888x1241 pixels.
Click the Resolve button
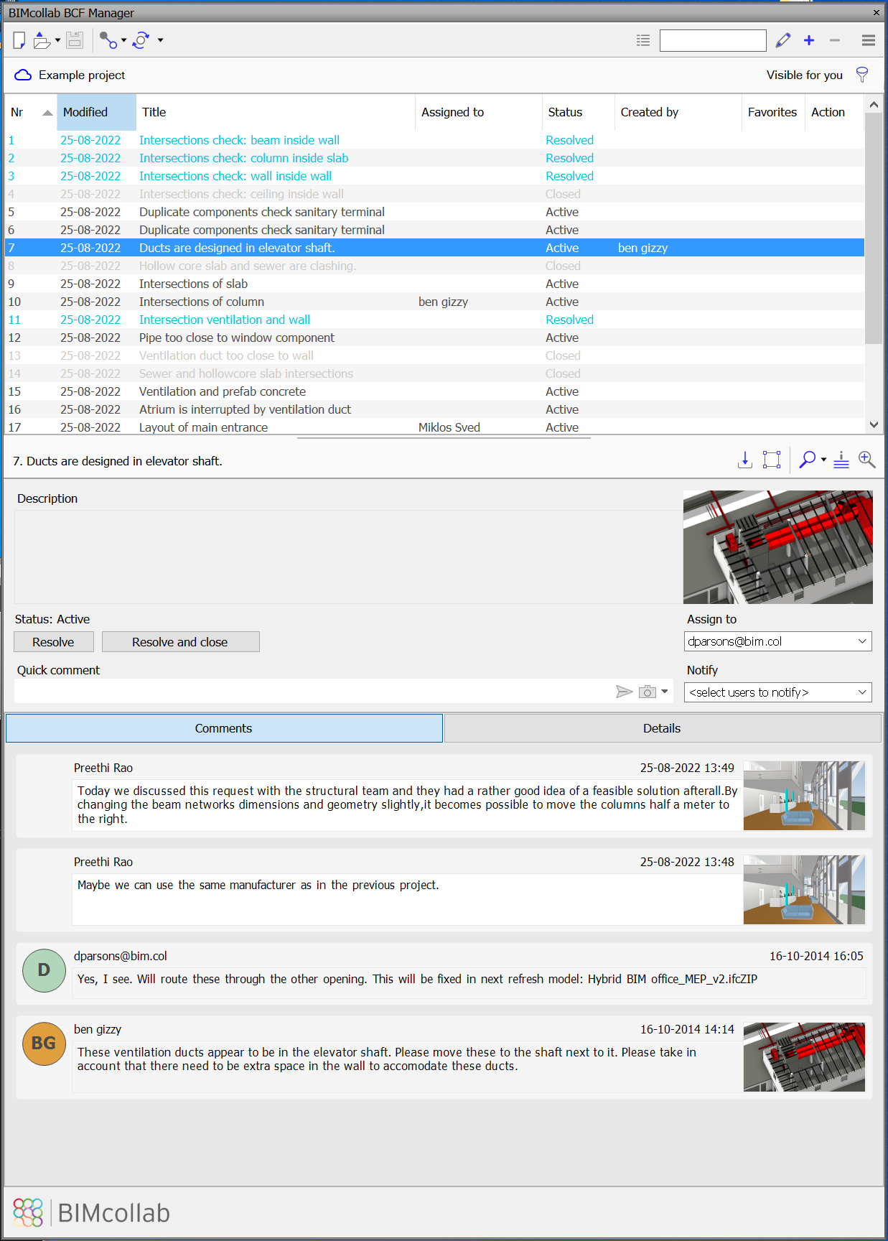pos(53,642)
